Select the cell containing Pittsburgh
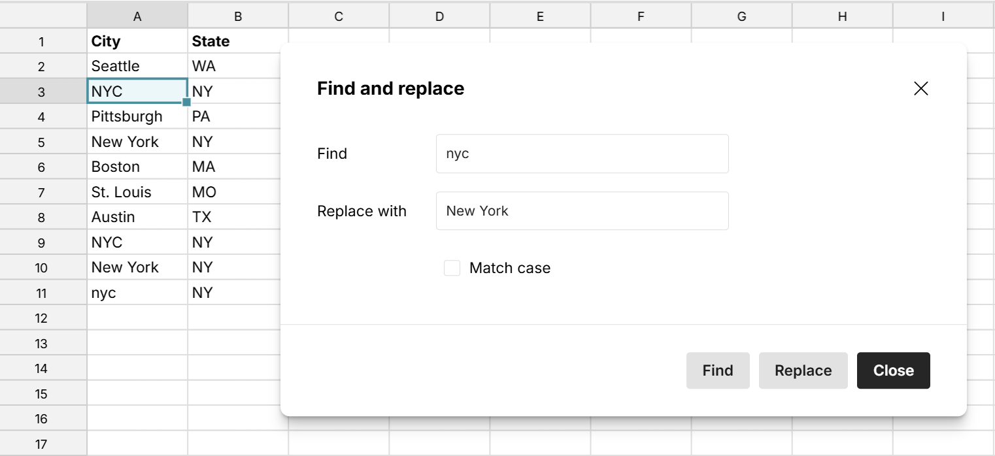This screenshot has width=995, height=456. pyautogui.click(x=137, y=116)
